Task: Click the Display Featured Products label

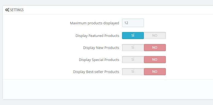Action: pyautogui.click(x=97, y=36)
